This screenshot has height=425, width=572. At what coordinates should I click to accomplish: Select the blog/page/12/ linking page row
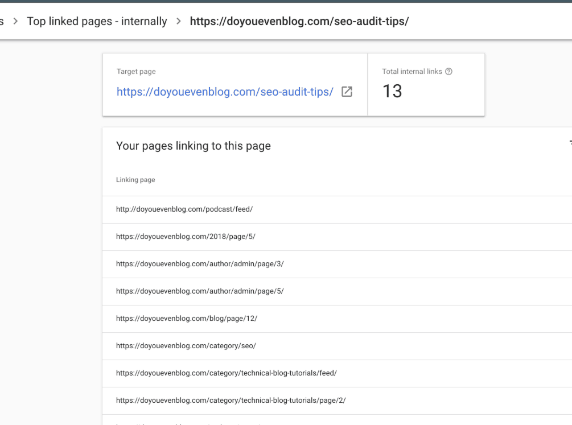[337, 319]
